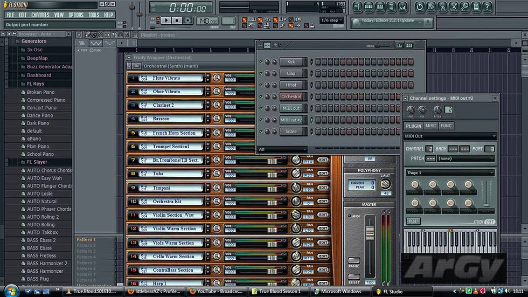Click the Orchestral channel button
Image resolution: width=528 pixels, height=297 pixels.
pyautogui.click(x=291, y=96)
